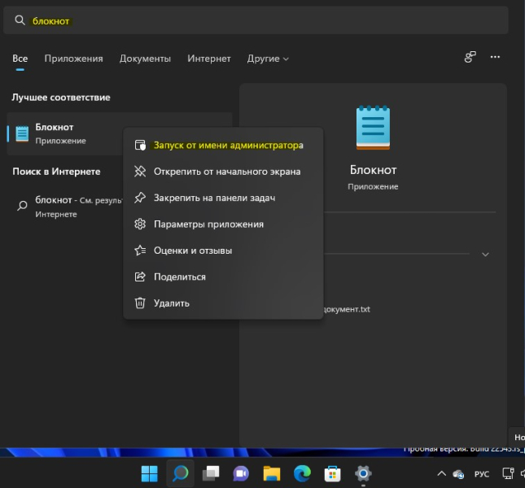Image resolution: width=525 pixels, height=488 pixels.
Task: Click the large Notepad icon in preview pane
Action: [x=373, y=129]
